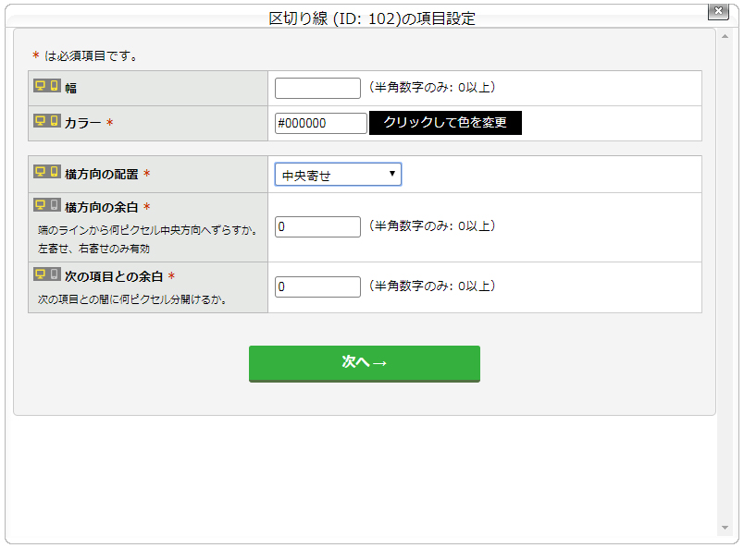Click the 左寄せ、右寄せのみ有効 description text
This screenshot has height=548, width=744.
tap(94, 249)
